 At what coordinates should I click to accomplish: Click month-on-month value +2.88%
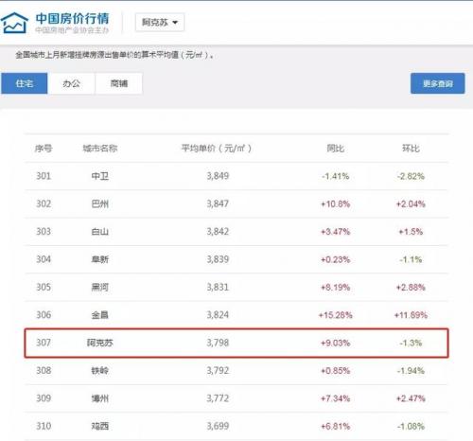(x=411, y=287)
